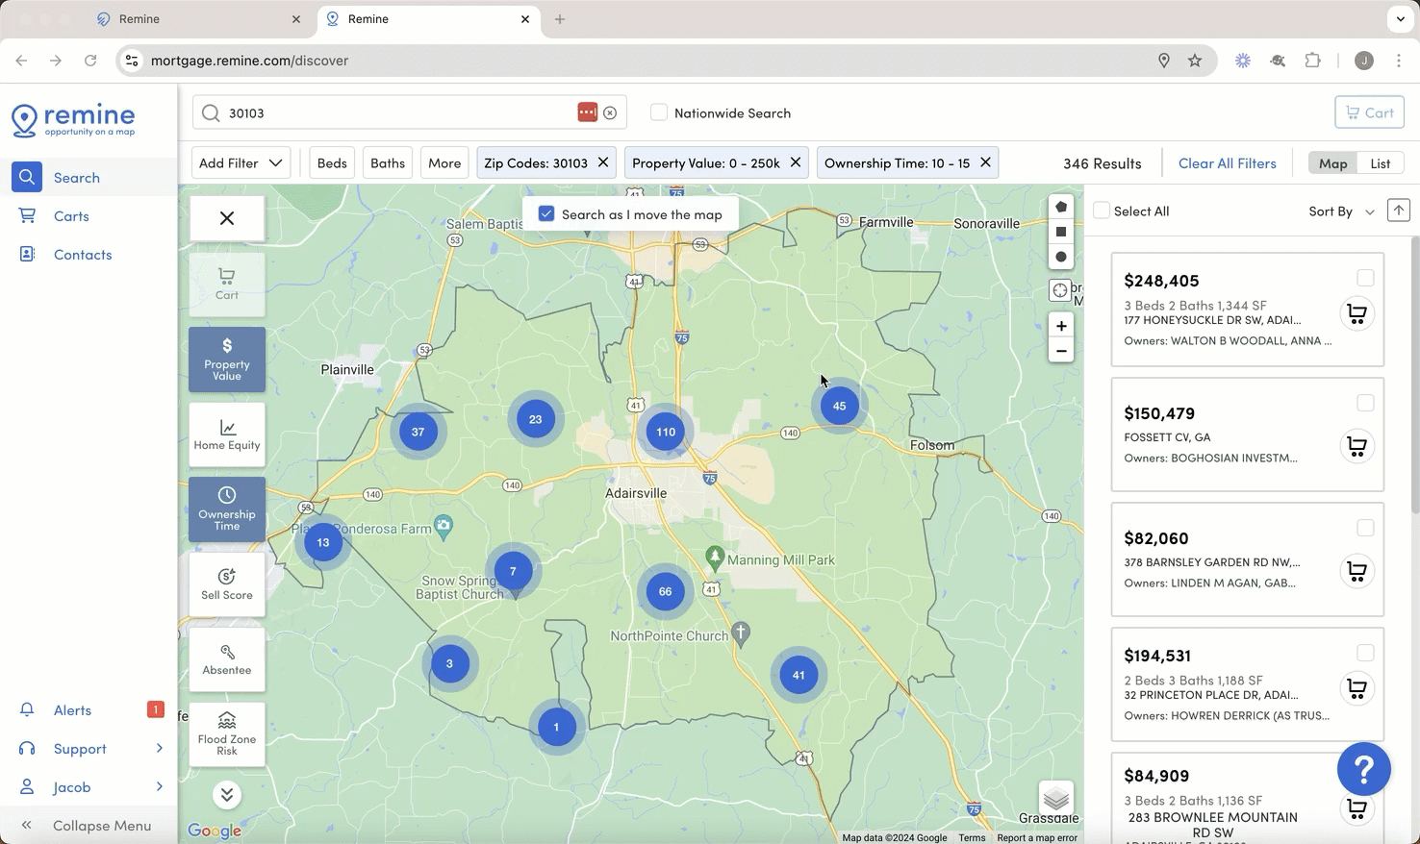
Task: Click the 110 property cluster
Action: [x=666, y=432]
